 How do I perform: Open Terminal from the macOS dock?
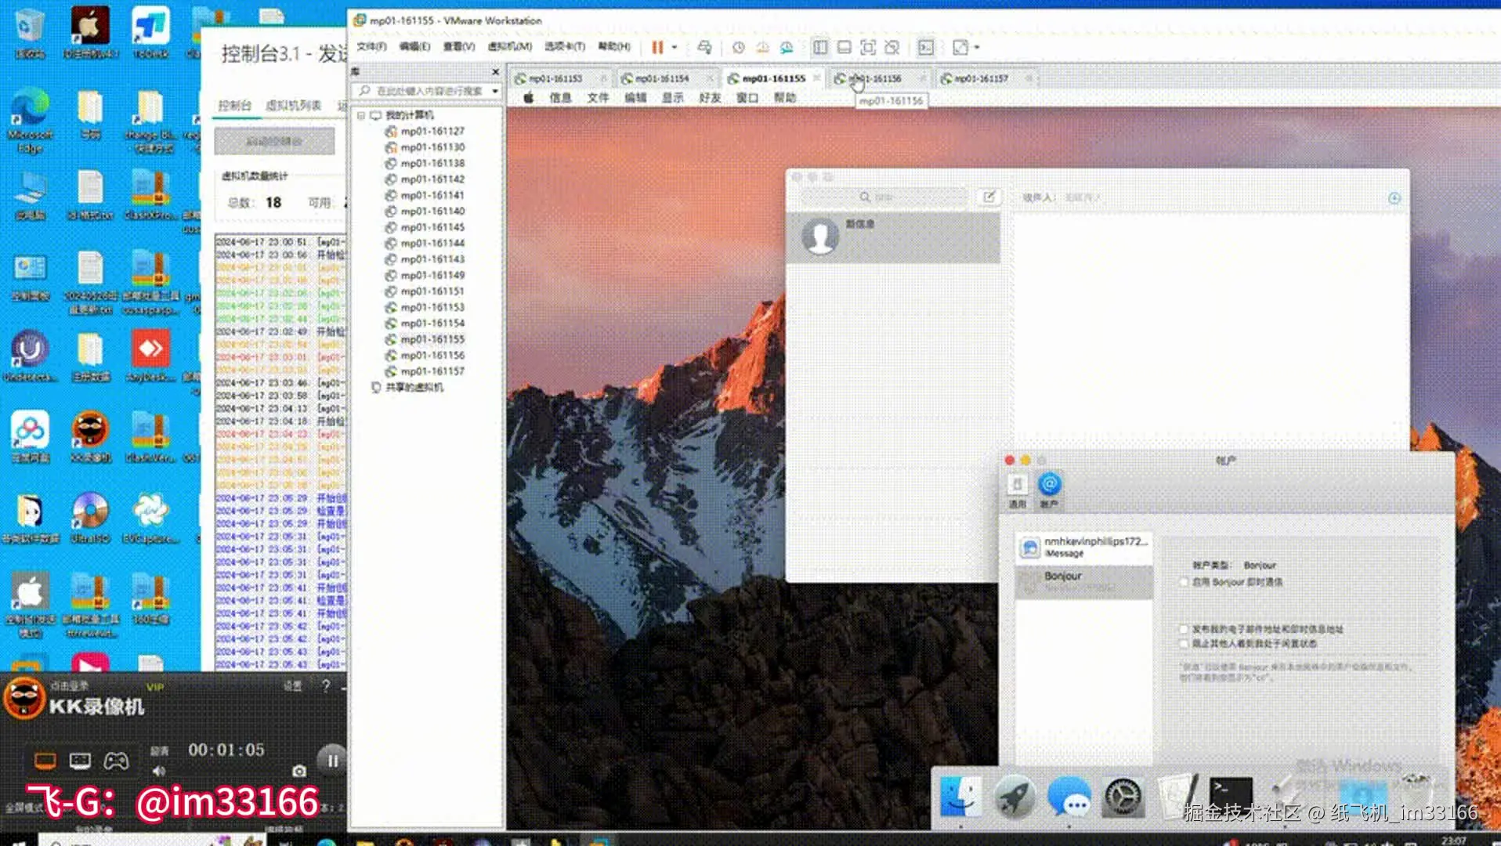click(x=1231, y=797)
